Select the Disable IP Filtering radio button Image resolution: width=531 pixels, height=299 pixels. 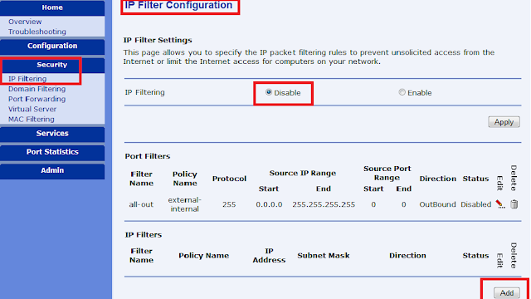click(x=269, y=92)
